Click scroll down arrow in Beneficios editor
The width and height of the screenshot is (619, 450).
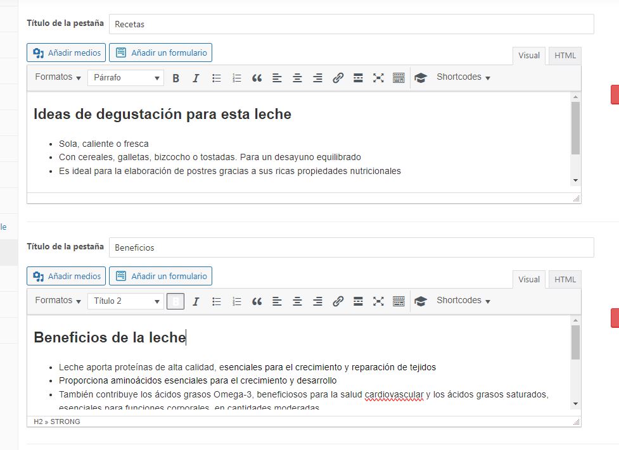click(575, 404)
